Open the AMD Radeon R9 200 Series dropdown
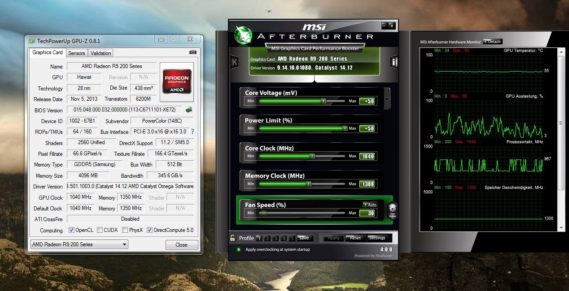 point(79,244)
